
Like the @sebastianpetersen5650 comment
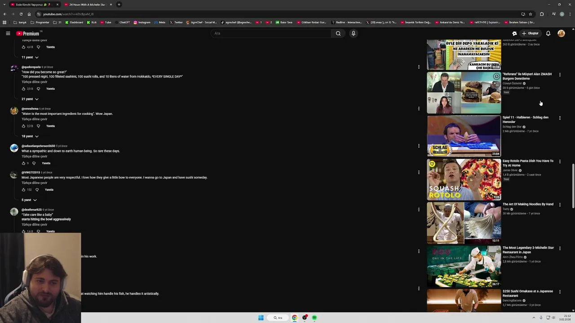(23, 163)
